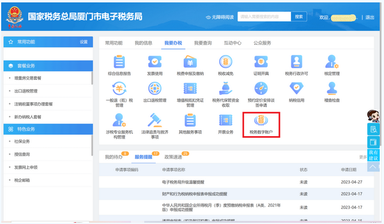Click the 状态 column header
The height and width of the screenshot is (224, 384).
pyautogui.click(x=303, y=170)
